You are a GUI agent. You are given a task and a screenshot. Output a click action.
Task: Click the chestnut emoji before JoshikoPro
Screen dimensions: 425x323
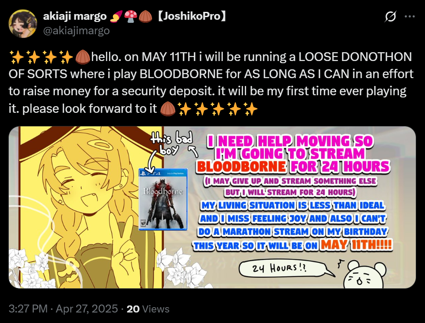[x=145, y=16]
